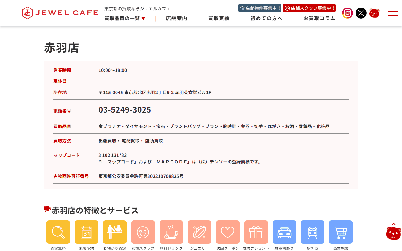Click the tagline 東京都の買取ならジュエルカフェ
The width and height of the screenshot is (402, 251).
137,9
